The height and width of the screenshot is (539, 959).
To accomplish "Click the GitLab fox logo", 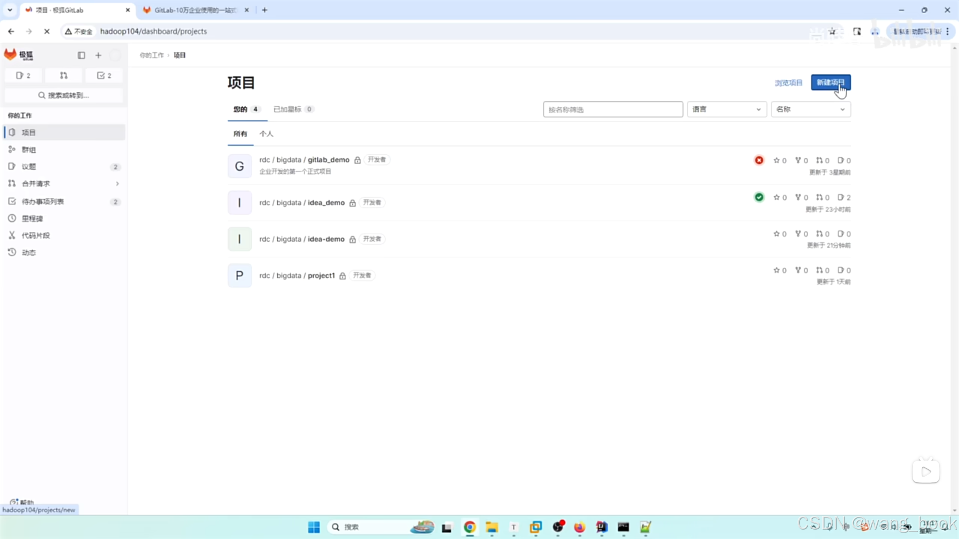I will [x=10, y=54].
